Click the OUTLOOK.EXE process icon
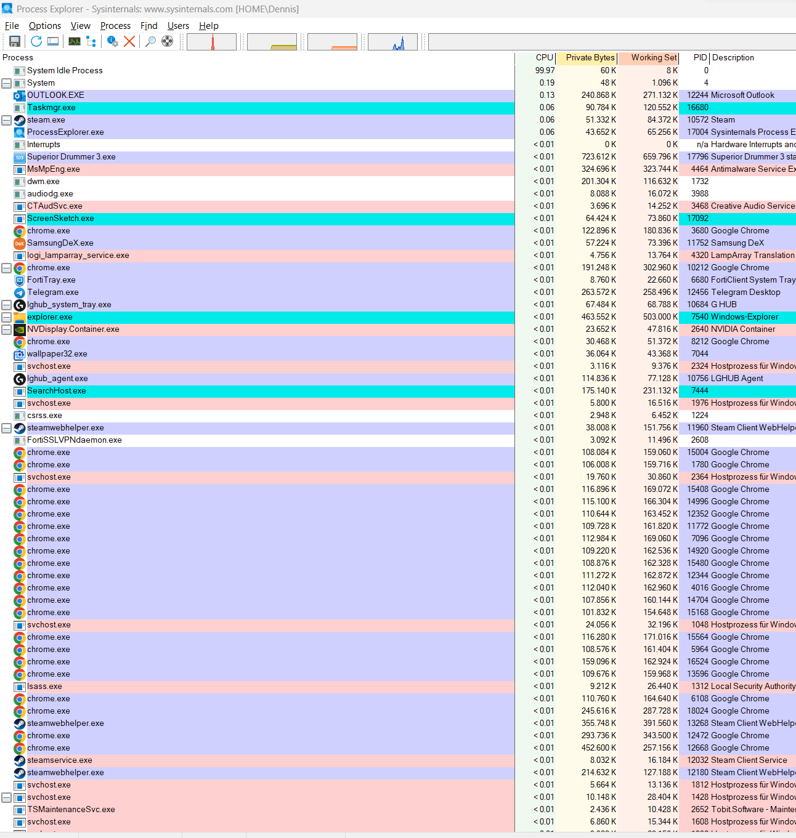This screenshot has height=838, width=796. [x=19, y=95]
